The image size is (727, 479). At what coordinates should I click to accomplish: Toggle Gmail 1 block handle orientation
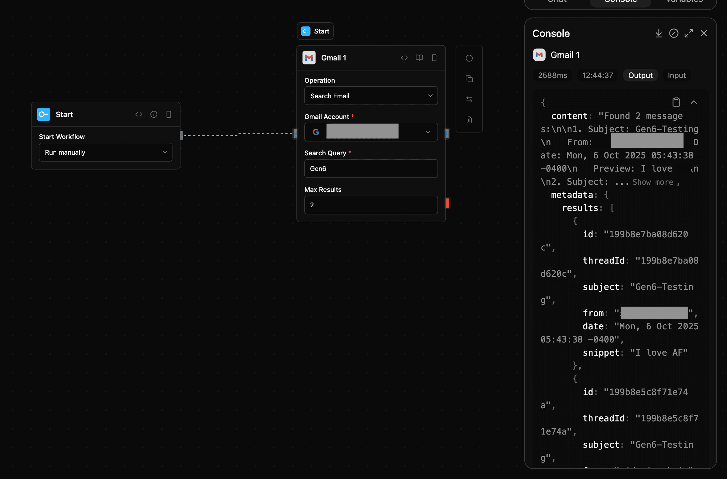click(469, 100)
